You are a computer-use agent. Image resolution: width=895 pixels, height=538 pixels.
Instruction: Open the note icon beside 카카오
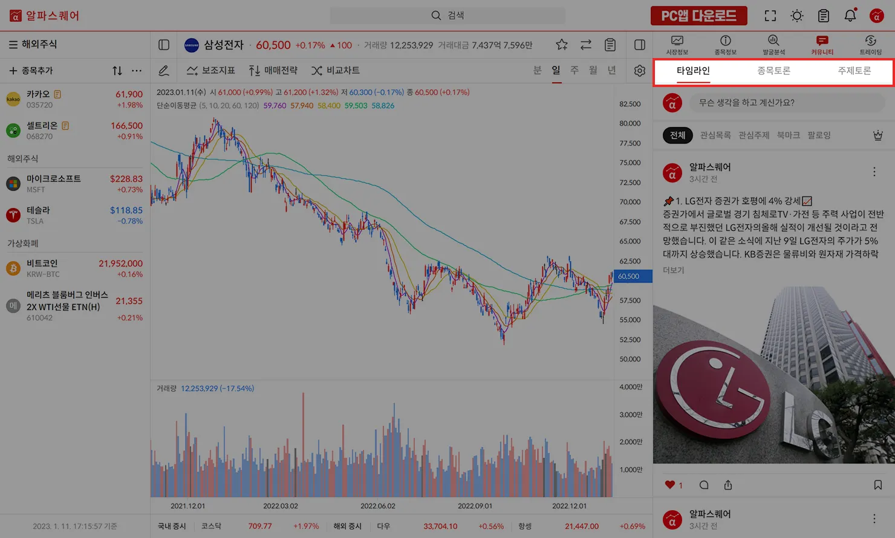pyautogui.click(x=57, y=94)
